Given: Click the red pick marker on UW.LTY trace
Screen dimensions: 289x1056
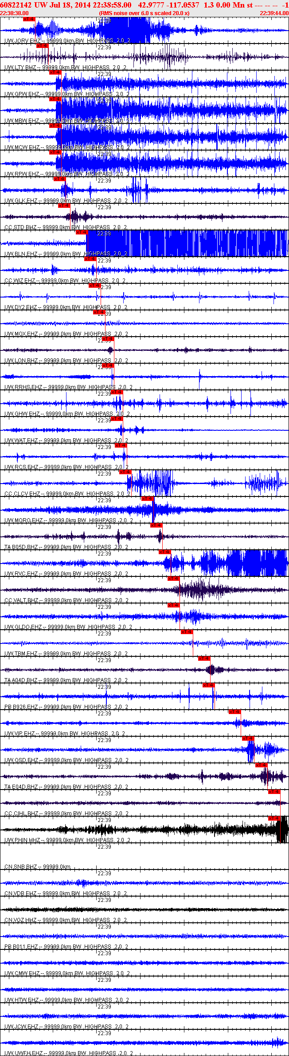Looking at the screenshot, I should point(42,46).
